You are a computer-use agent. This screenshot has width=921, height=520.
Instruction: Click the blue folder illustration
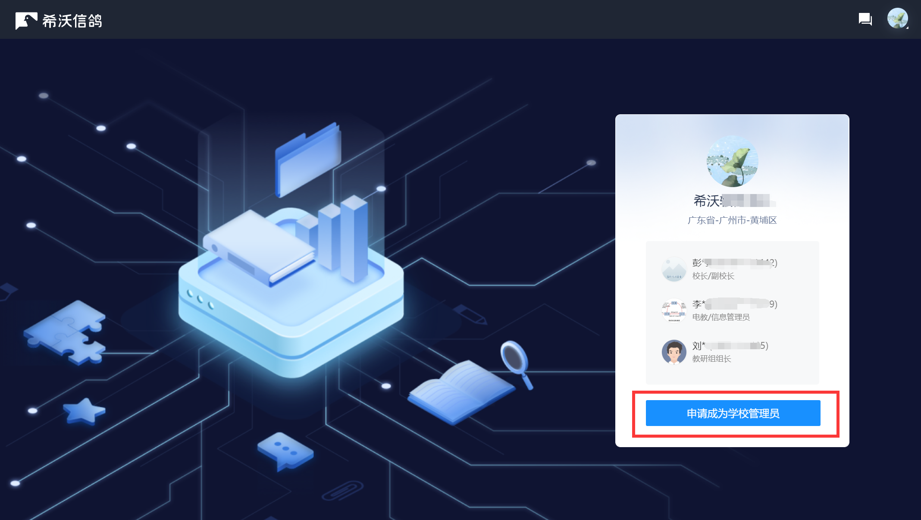click(308, 160)
